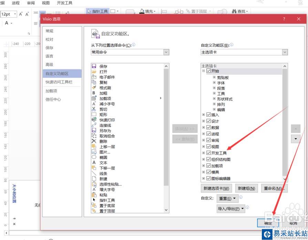The height and width of the screenshot is (240, 308).
Task: Move selected item down with arrow button
Action: pos(296,139)
